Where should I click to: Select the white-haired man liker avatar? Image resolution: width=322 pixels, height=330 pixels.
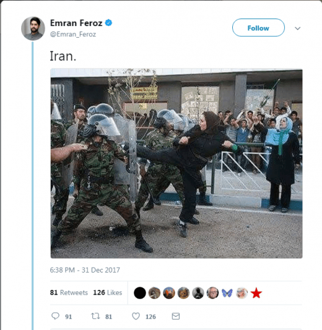tap(212, 293)
